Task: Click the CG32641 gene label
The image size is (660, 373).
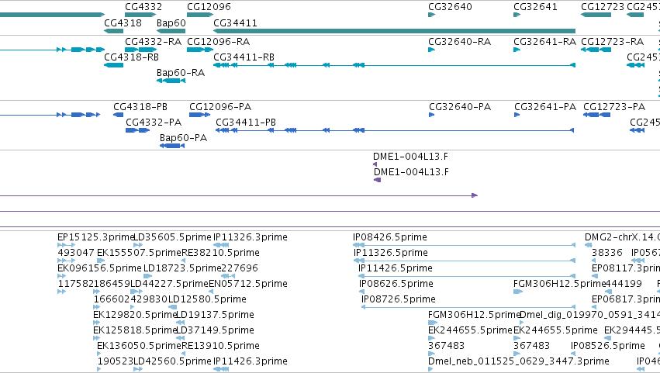Action: pyautogui.click(x=535, y=7)
